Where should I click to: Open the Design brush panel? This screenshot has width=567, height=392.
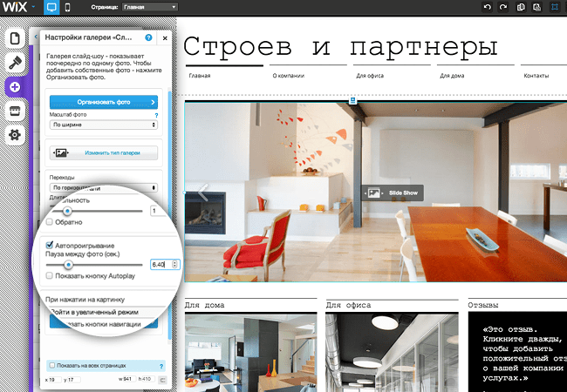pyautogui.click(x=15, y=63)
